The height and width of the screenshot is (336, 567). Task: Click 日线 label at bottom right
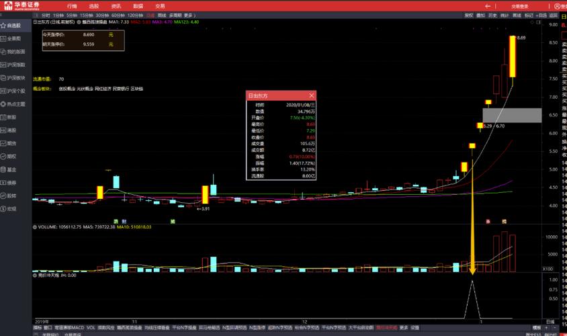pyautogui.click(x=550, y=322)
